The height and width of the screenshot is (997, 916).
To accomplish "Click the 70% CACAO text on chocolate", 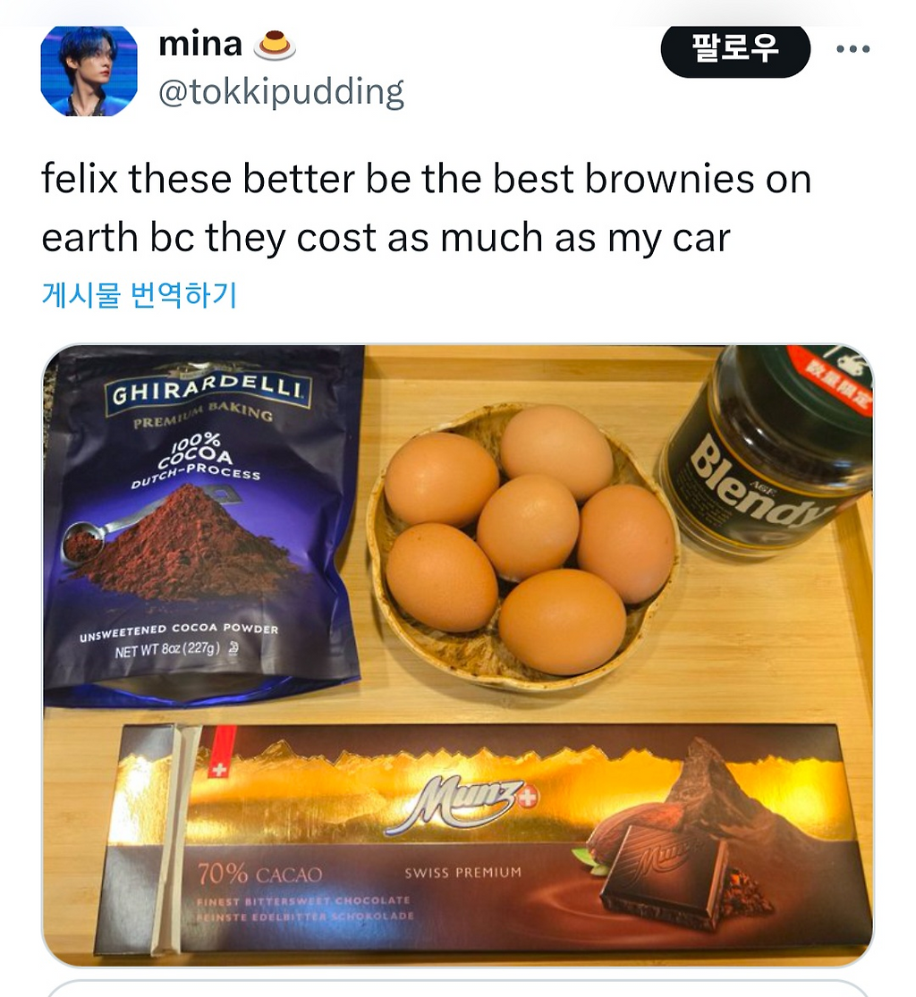I will click(260, 874).
